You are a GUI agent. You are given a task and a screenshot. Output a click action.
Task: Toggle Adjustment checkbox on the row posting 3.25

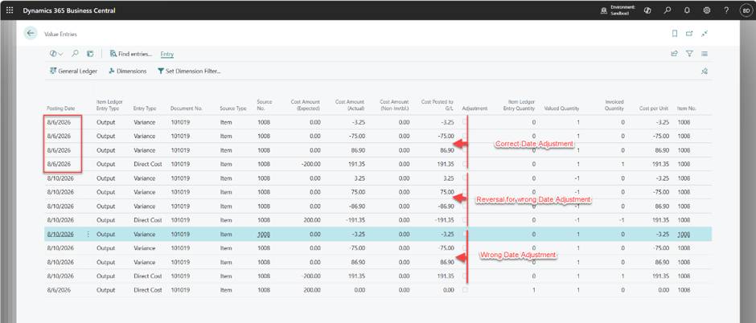pos(465,178)
